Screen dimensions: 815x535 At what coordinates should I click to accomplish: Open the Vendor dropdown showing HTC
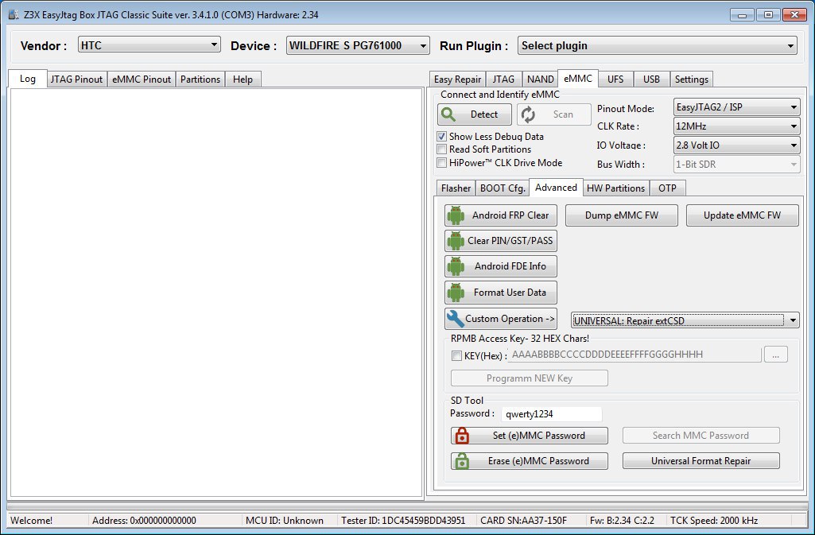coord(149,45)
